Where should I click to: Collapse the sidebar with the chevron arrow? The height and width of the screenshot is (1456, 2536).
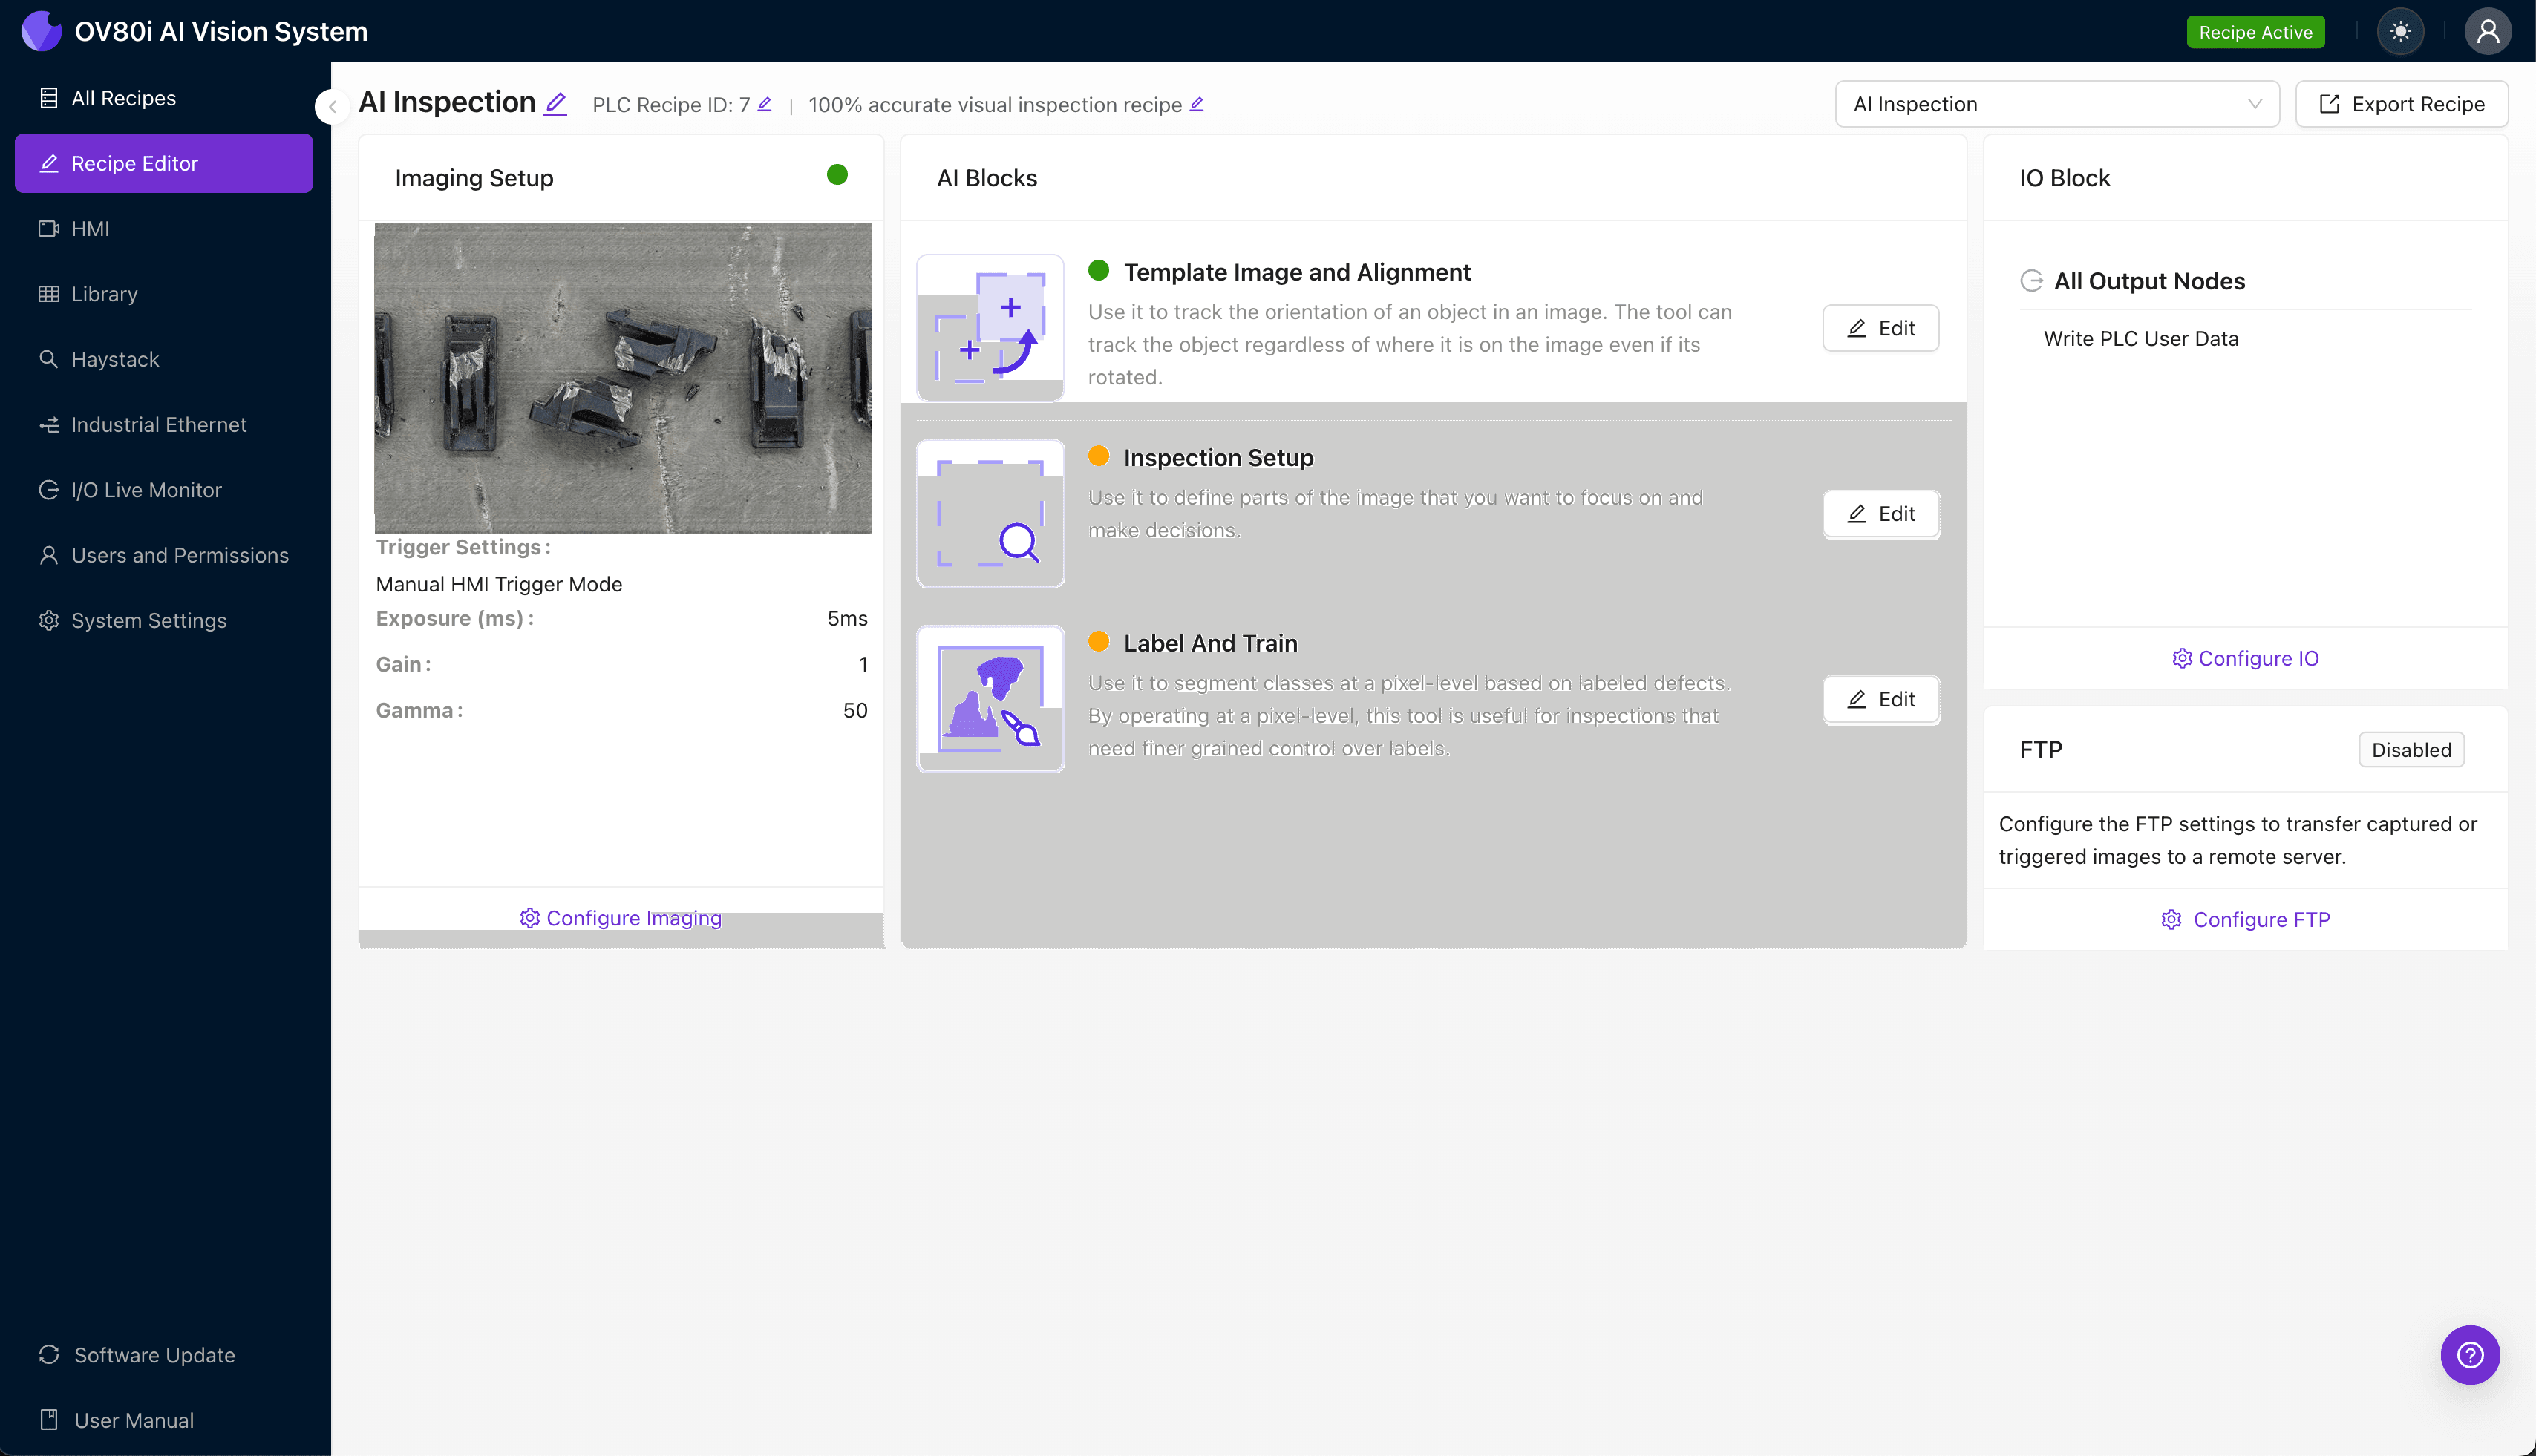[332, 106]
